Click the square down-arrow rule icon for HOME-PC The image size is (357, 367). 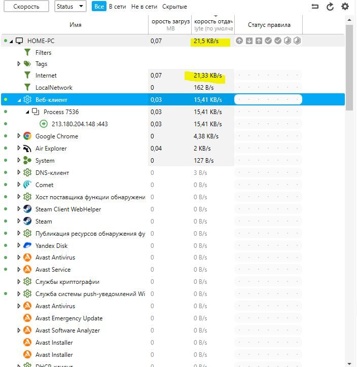(249, 41)
